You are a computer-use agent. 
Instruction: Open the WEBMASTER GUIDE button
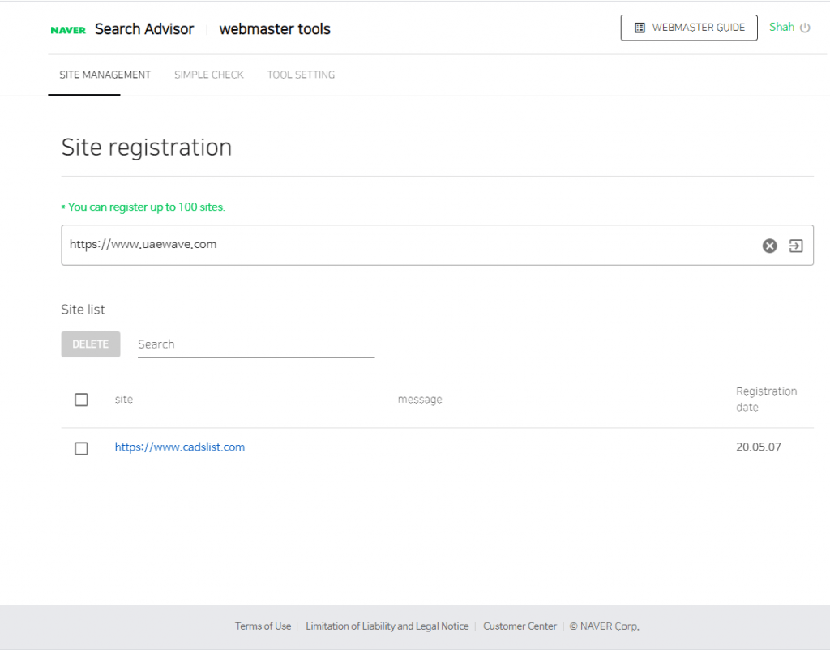point(689,28)
